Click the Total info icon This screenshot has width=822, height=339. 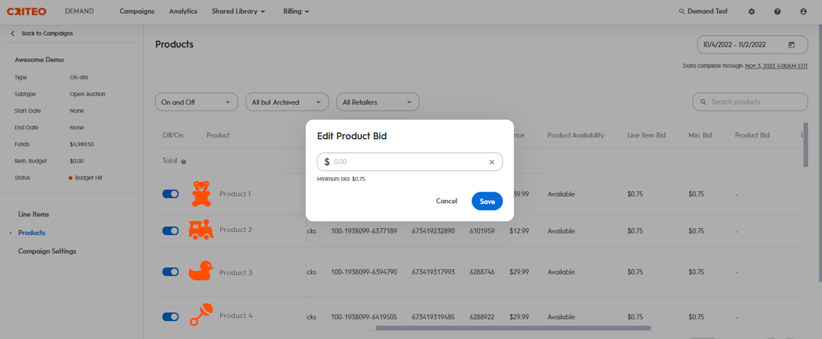click(x=184, y=161)
